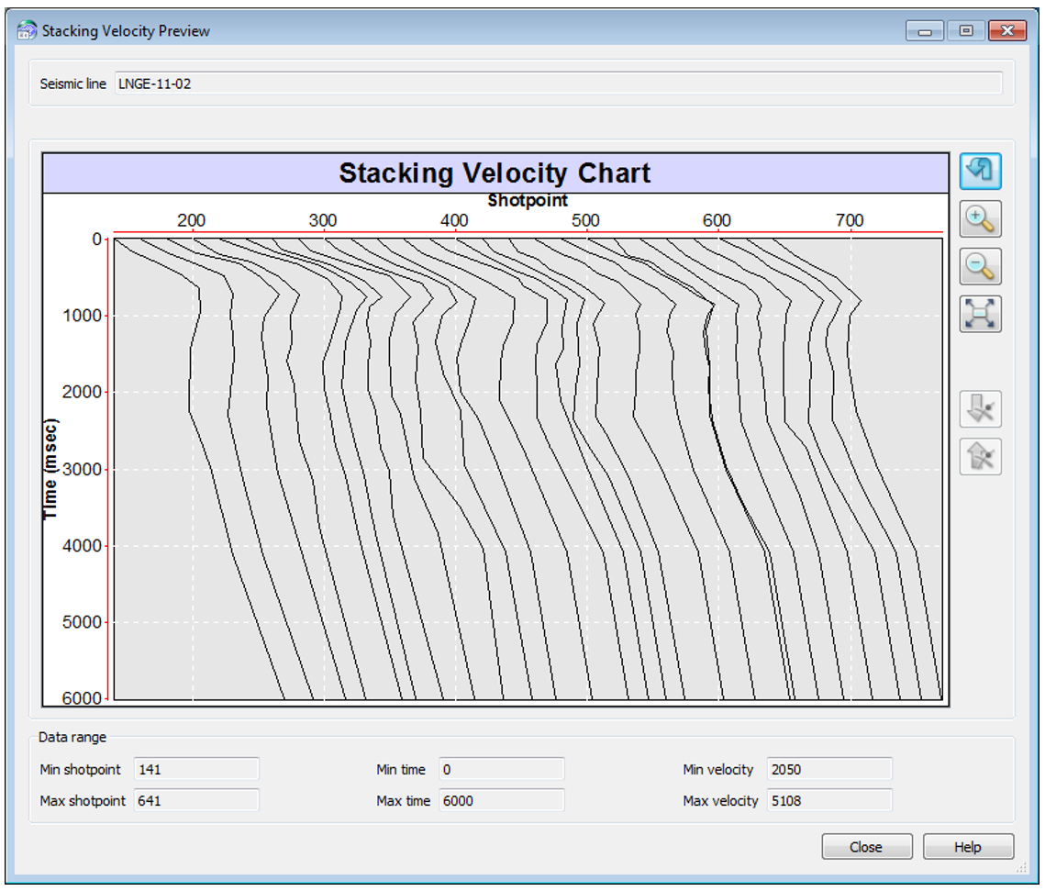
Task: Open Help for the velocity preview
Action: pos(968,847)
